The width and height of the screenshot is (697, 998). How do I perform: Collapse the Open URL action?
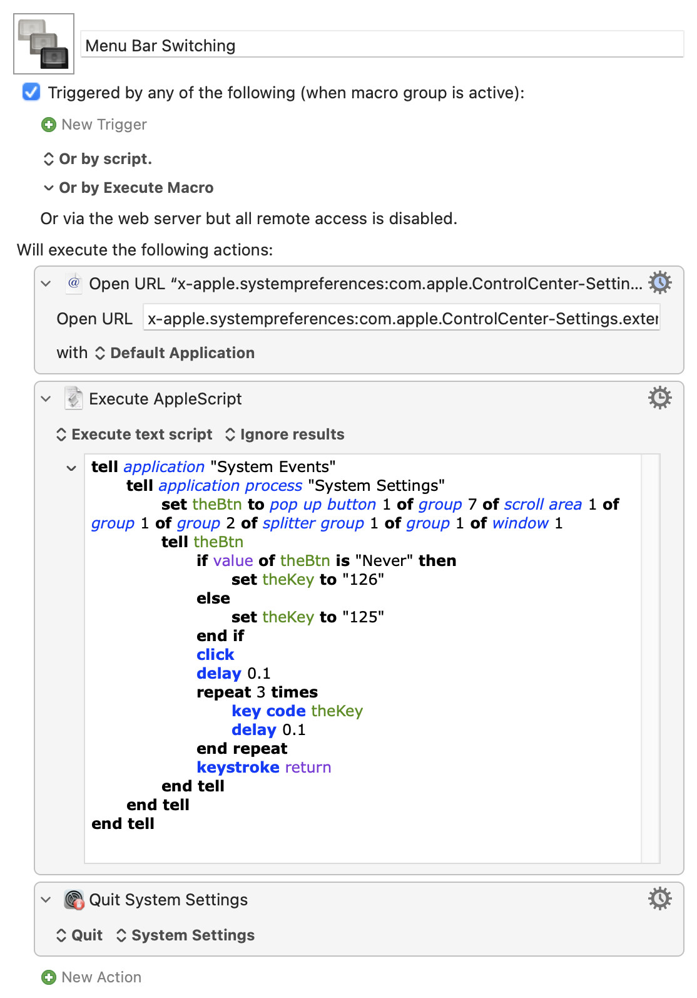click(x=46, y=284)
